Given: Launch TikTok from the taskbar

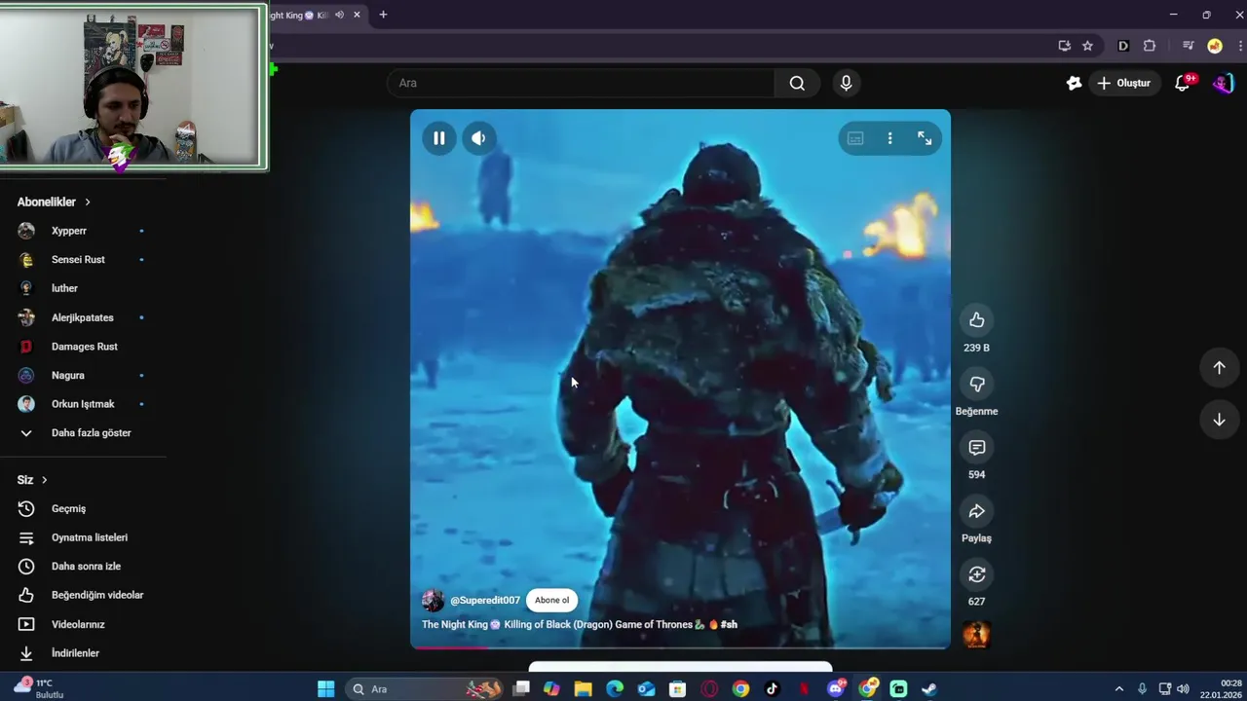Looking at the screenshot, I should (x=773, y=689).
